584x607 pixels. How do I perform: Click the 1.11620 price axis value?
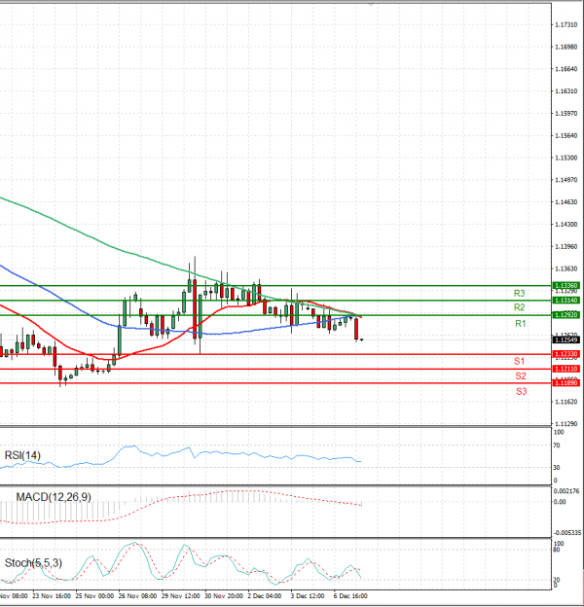(566, 402)
